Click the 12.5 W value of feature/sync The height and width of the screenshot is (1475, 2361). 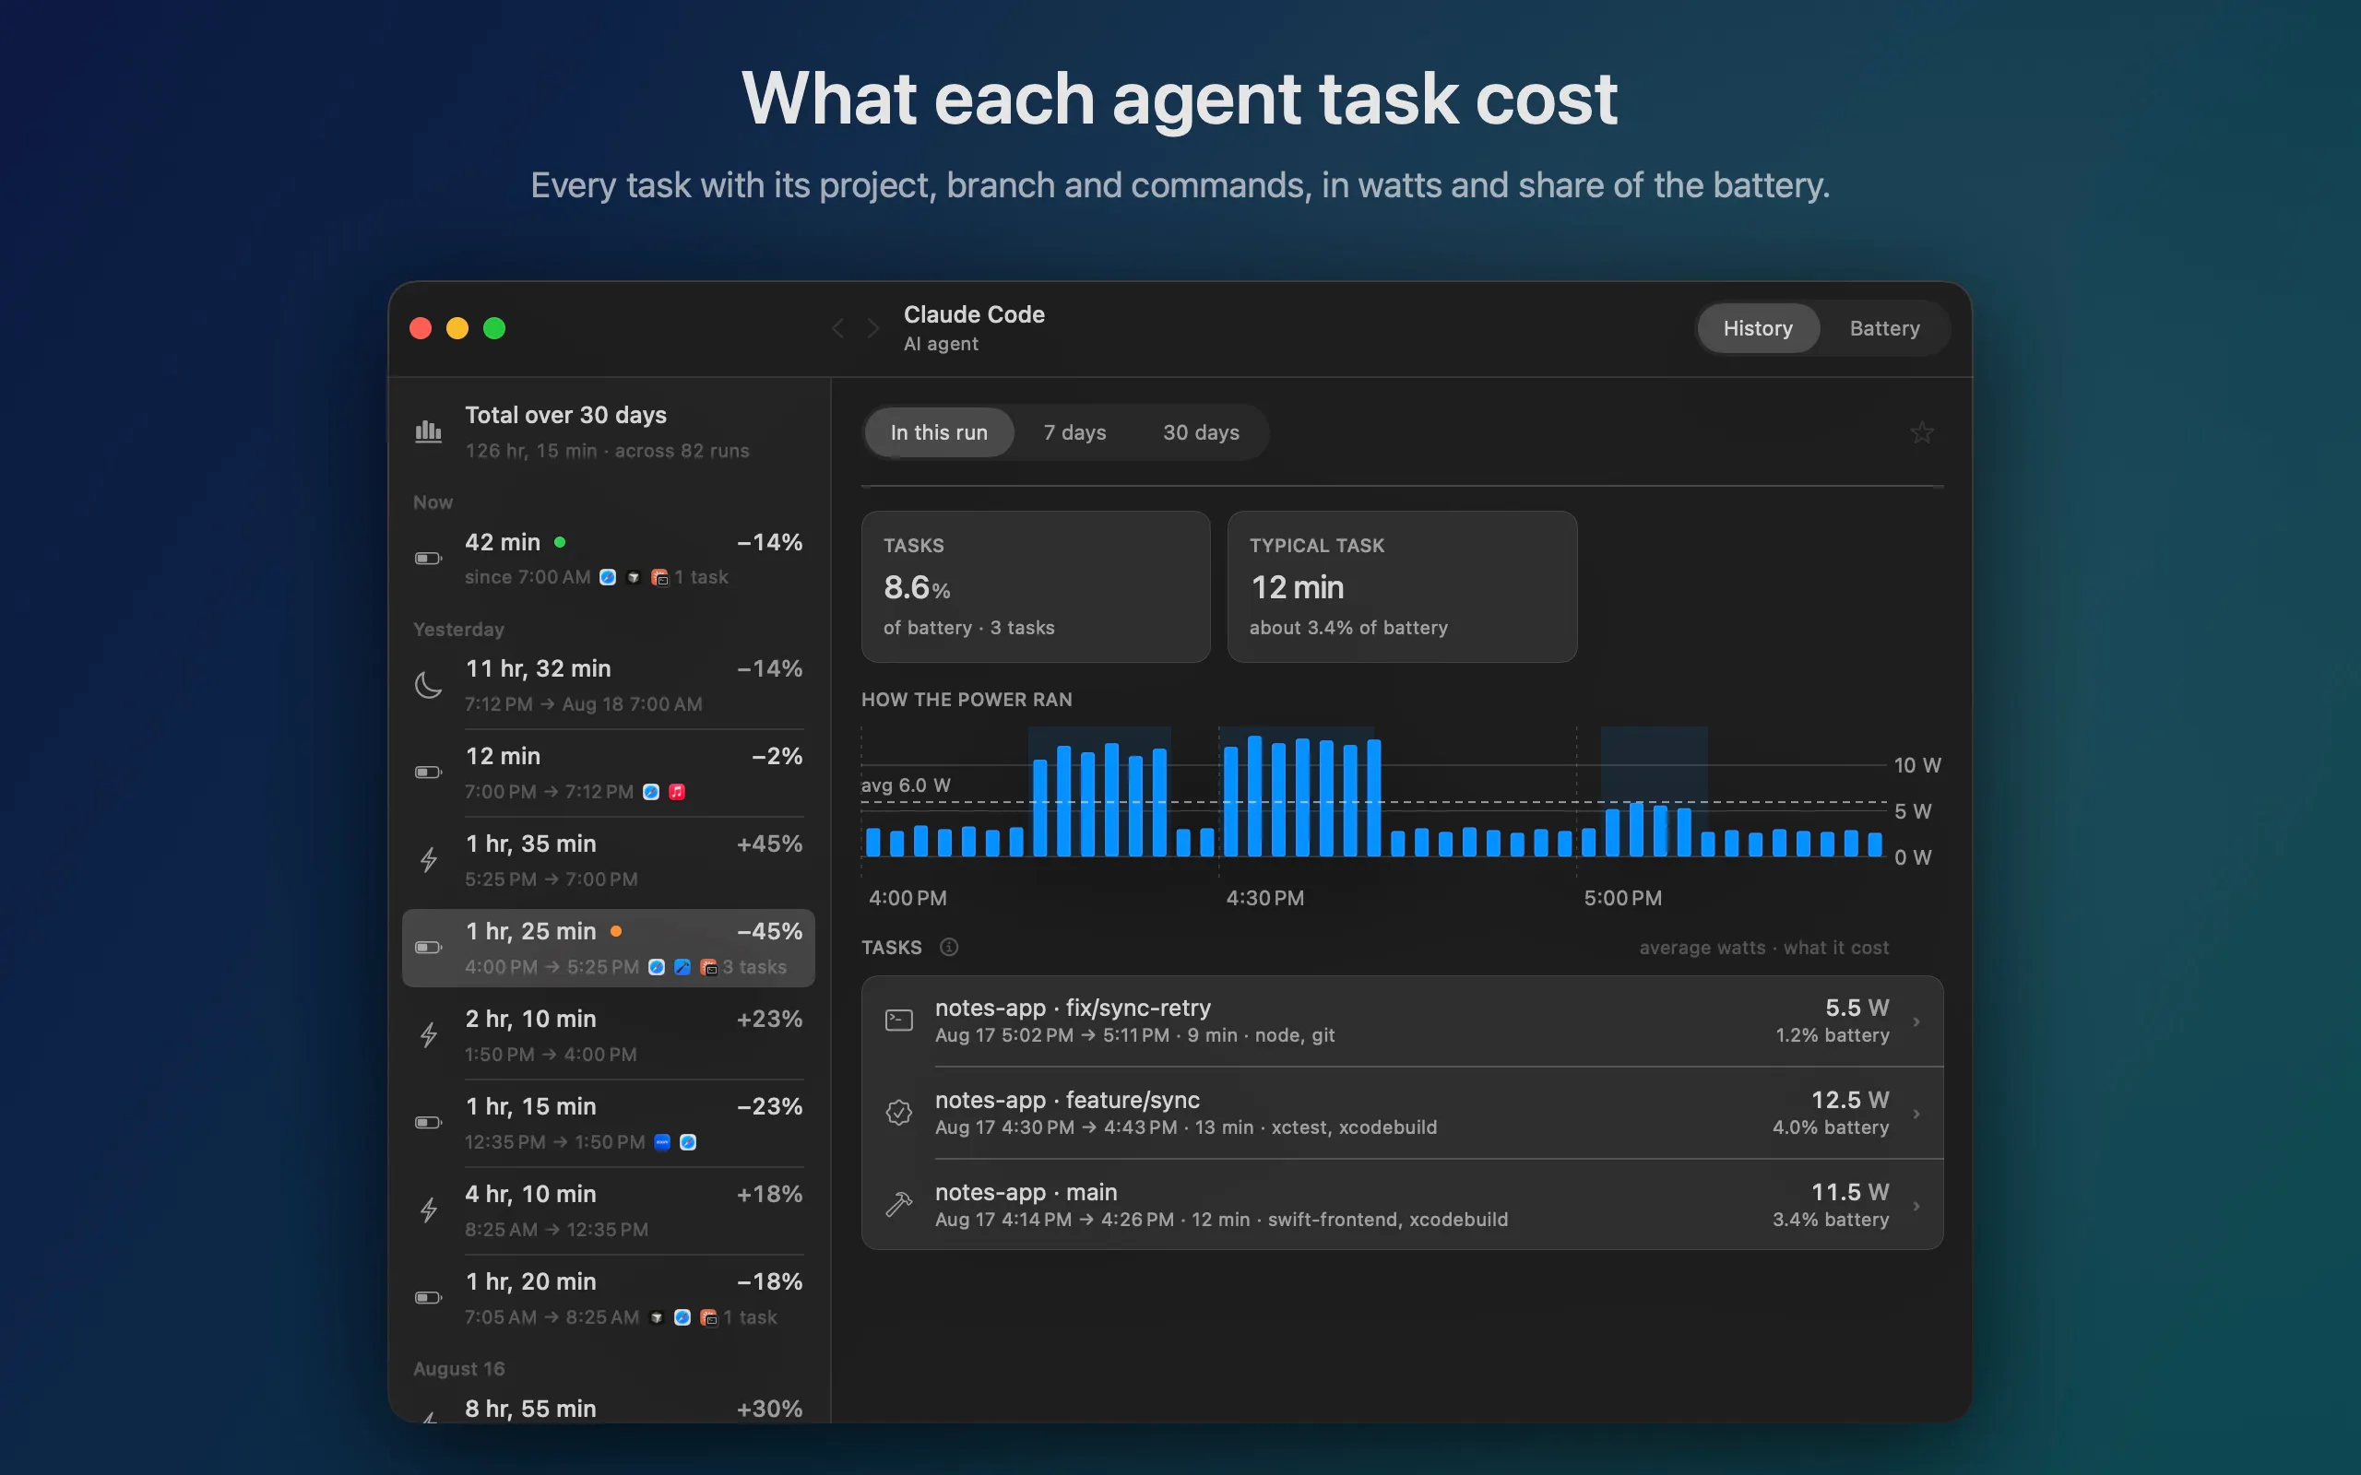[1849, 1100]
